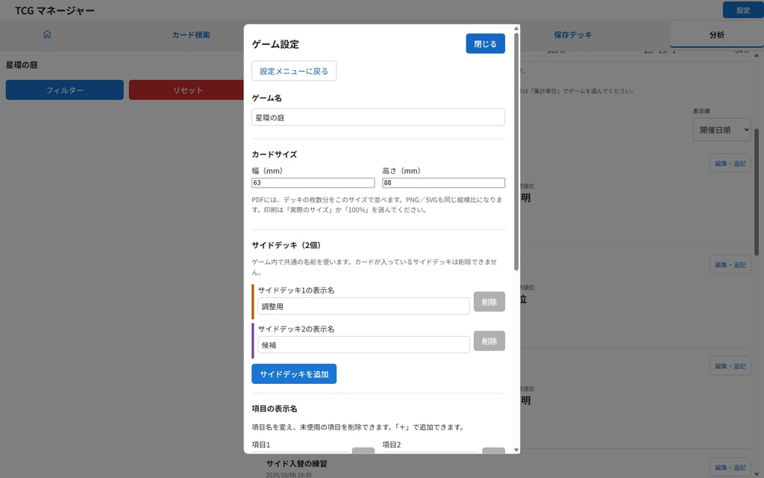
Task: Click 編集・追記 beside the 開催日順 dropdown
Action: 730,163
